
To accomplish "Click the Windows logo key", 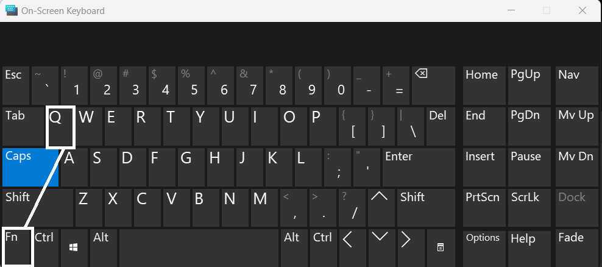I will (74, 247).
